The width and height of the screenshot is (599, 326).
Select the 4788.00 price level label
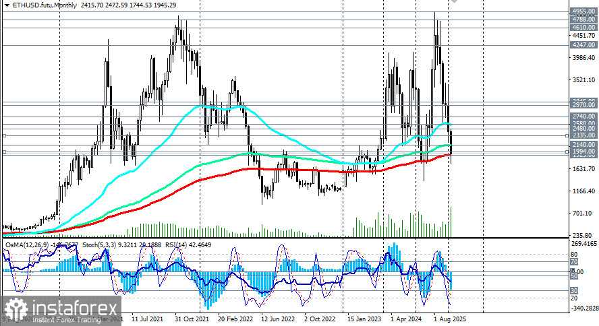(x=583, y=19)
